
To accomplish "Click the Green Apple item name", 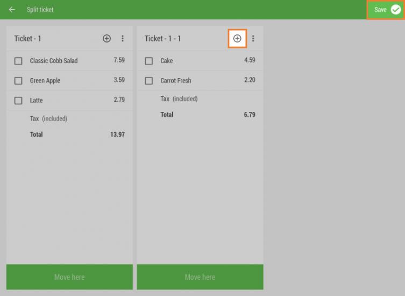I will point(45,81).
